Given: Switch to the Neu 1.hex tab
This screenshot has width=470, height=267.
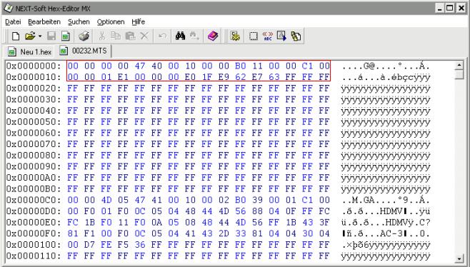Looking at the screenshot, I should (x=30, y=52).
